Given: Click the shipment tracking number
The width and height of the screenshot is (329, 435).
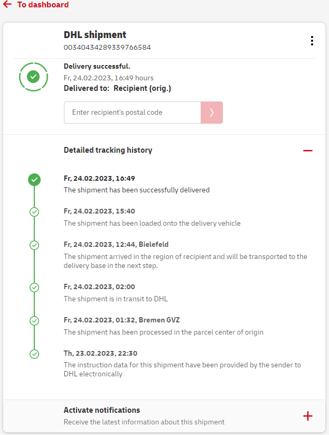Looking at the screenshot, I should coord(107,48).
